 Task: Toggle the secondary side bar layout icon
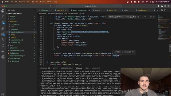point(165,6)
